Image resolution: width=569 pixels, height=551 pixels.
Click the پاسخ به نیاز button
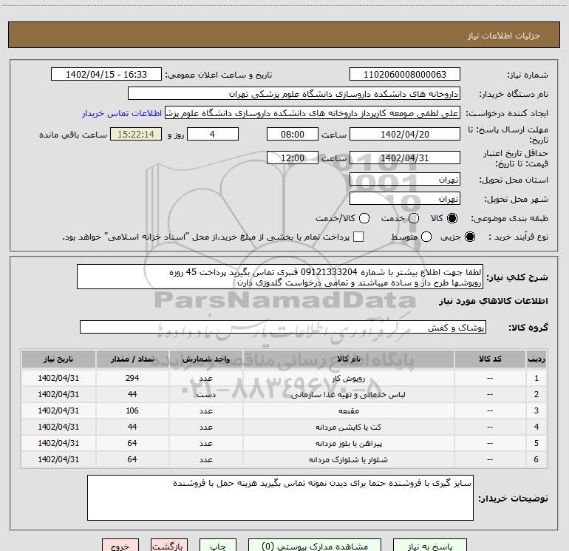(430, 545)
